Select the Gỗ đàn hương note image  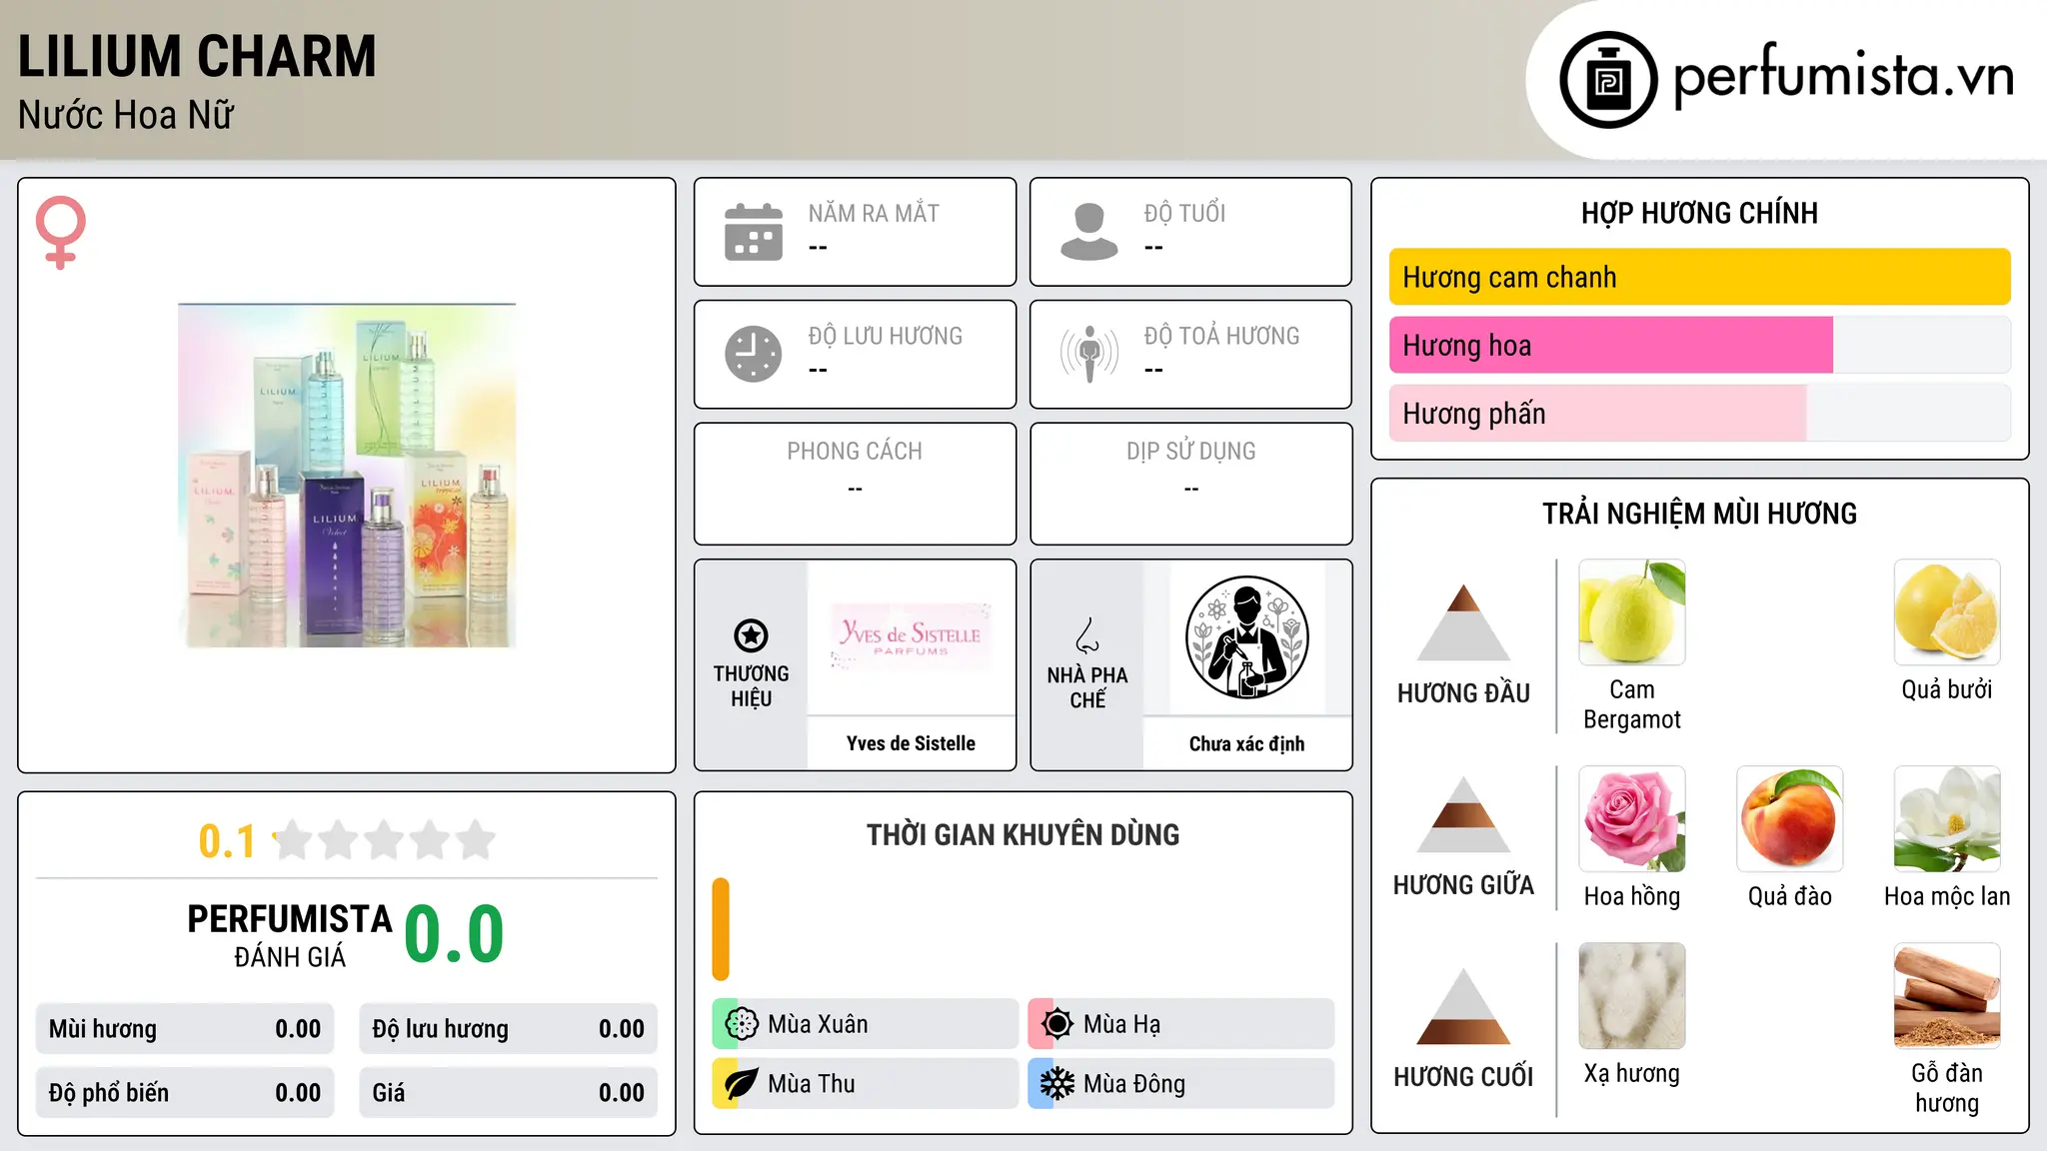coord(1947,996)
